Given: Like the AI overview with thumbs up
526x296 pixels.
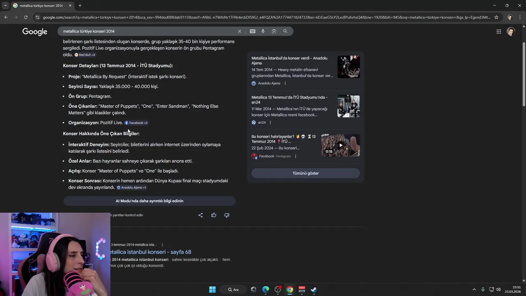Looking at the screenshot, I should point(214,215).
